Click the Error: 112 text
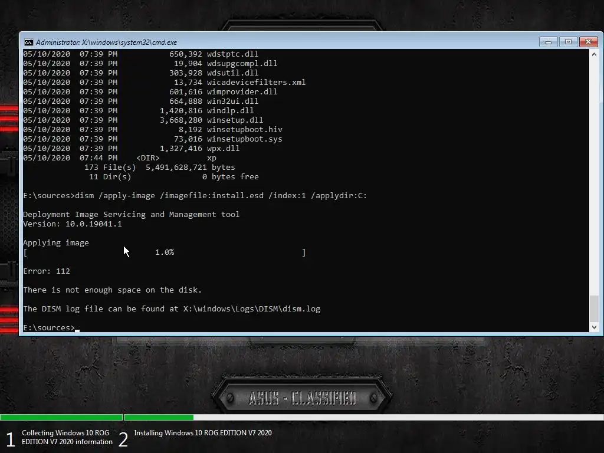This screenshot has width=604, height=453. point(47,271)
